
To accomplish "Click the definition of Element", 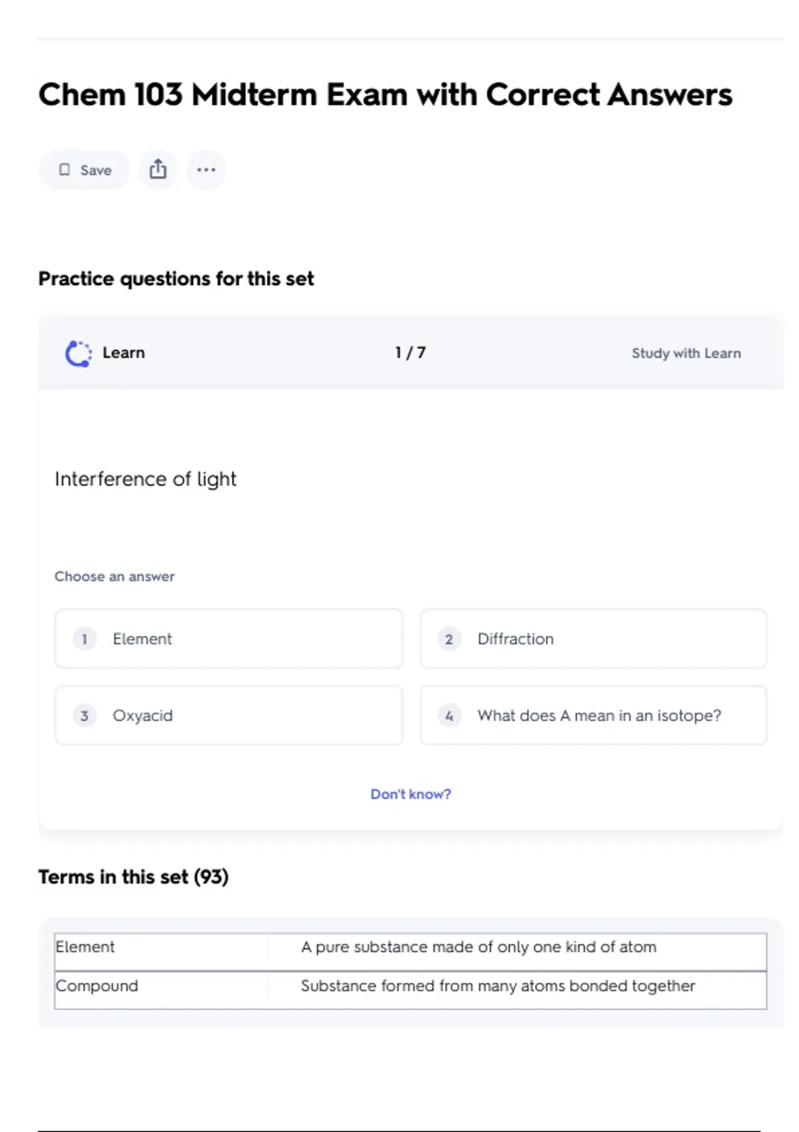I will [478, 947].
